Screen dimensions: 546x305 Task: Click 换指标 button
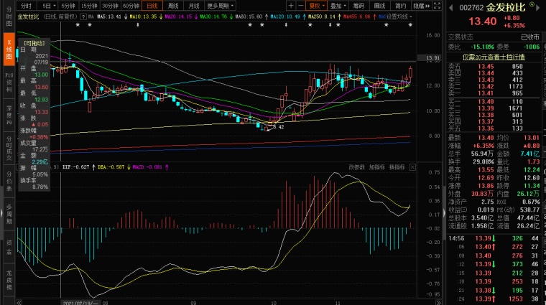click(397, 167)
